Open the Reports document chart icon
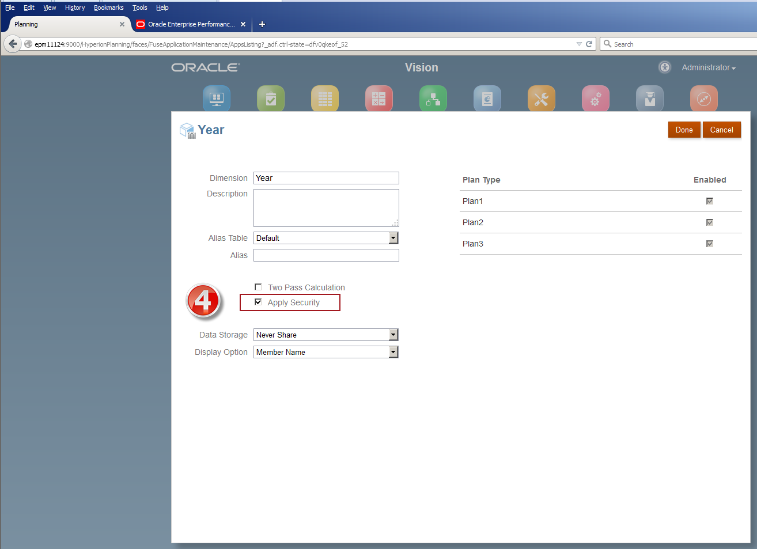This screenshot has height=549, width=757. coord(487,99)
